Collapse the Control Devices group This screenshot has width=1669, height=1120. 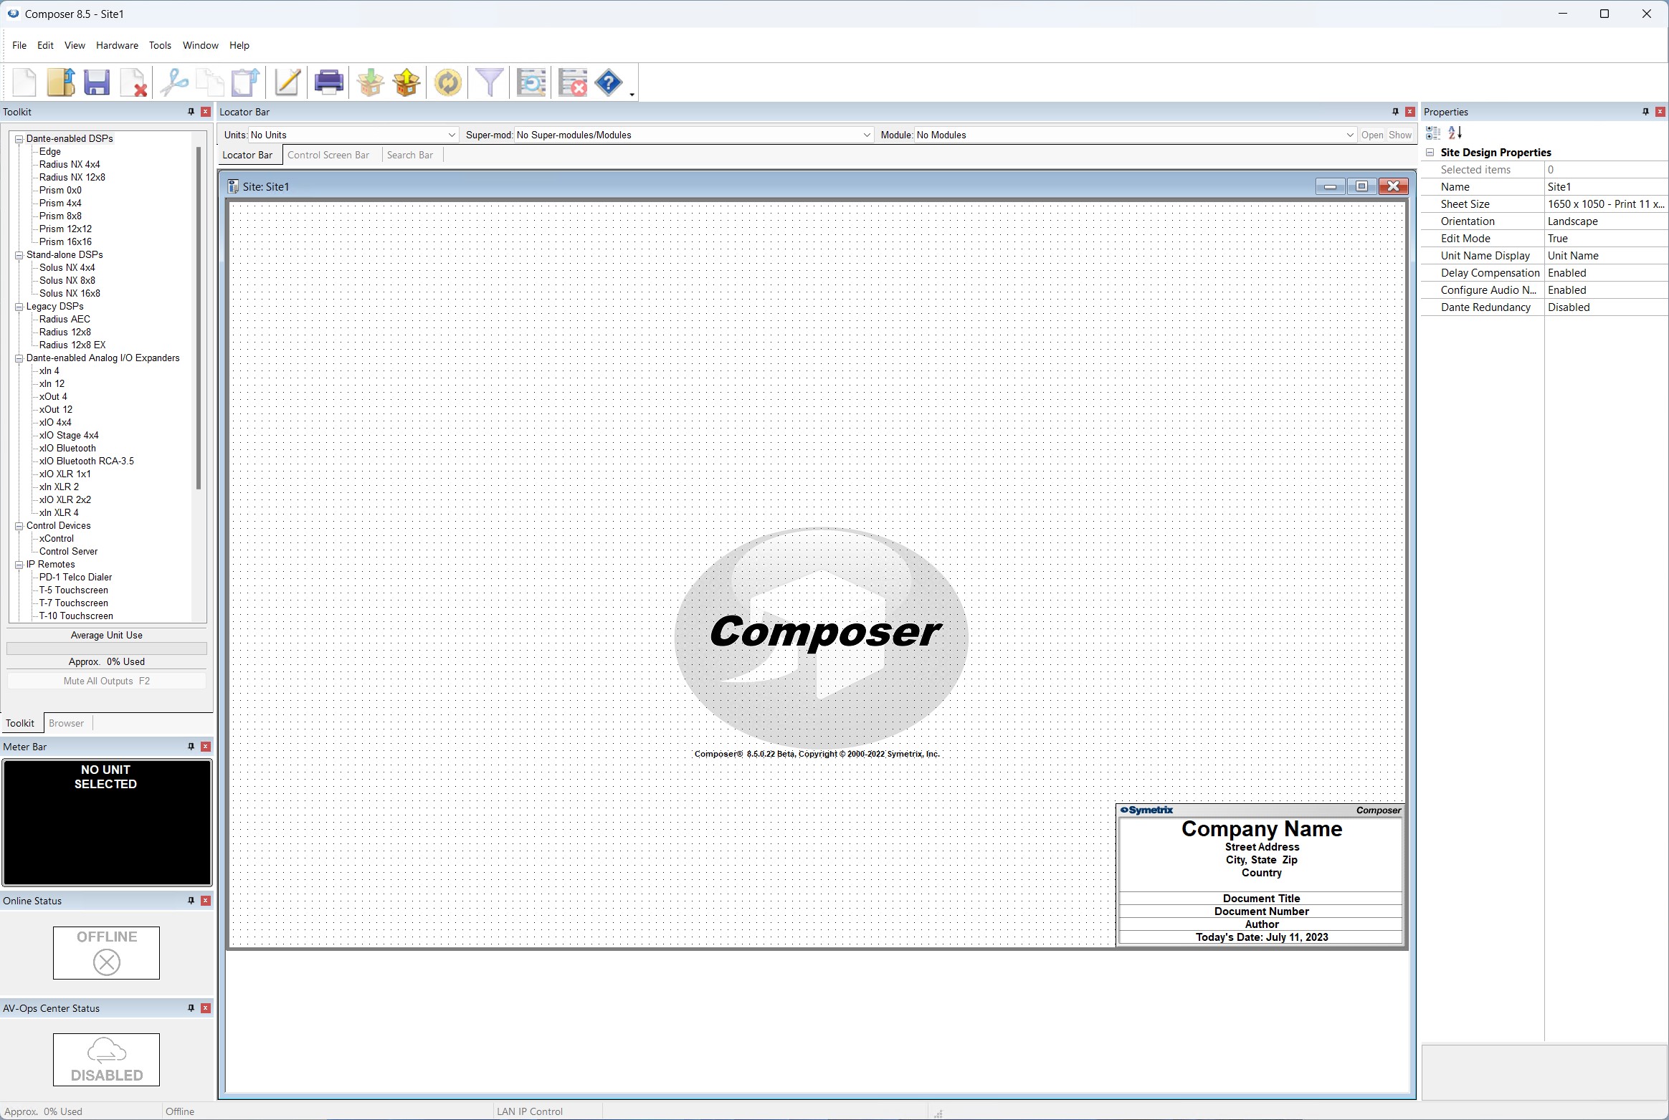19,526
